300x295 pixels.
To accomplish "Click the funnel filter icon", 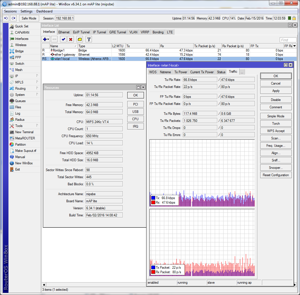I will (x=89, y=39).
